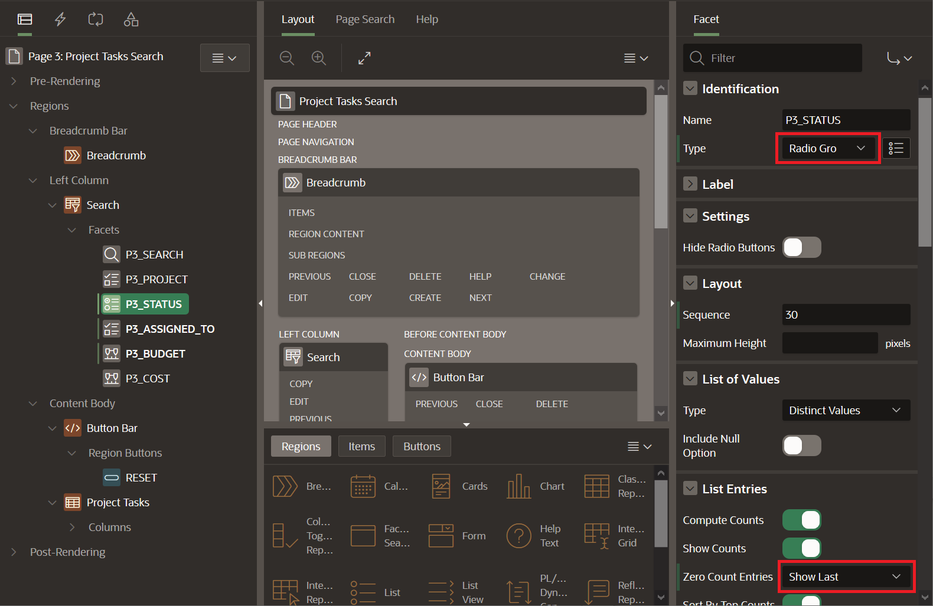Viewport: 933px width, 606px height.
Task: Click the P3_PROJECT checkbox facet icon
Action: tap(112, 279)
